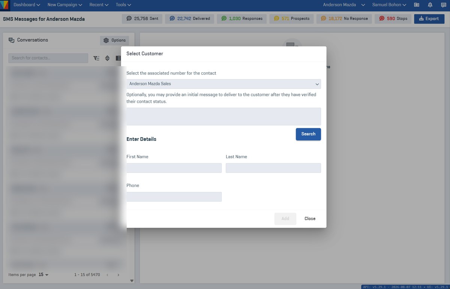Filter by 25,756 Sent messages
This screenshot has height=289, width=450.
click(x=142, y=19)
